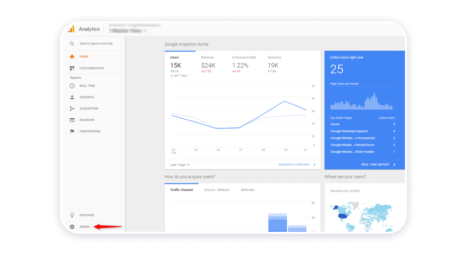This screenshot has width=468, height=255.
Task: Open the Customization panel icon
Action: pos(72,68)
